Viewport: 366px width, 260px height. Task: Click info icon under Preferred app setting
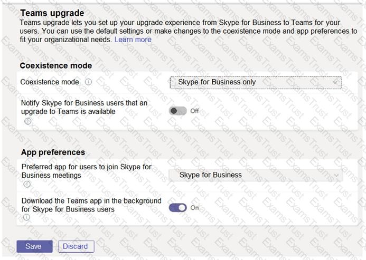point(27,184)
